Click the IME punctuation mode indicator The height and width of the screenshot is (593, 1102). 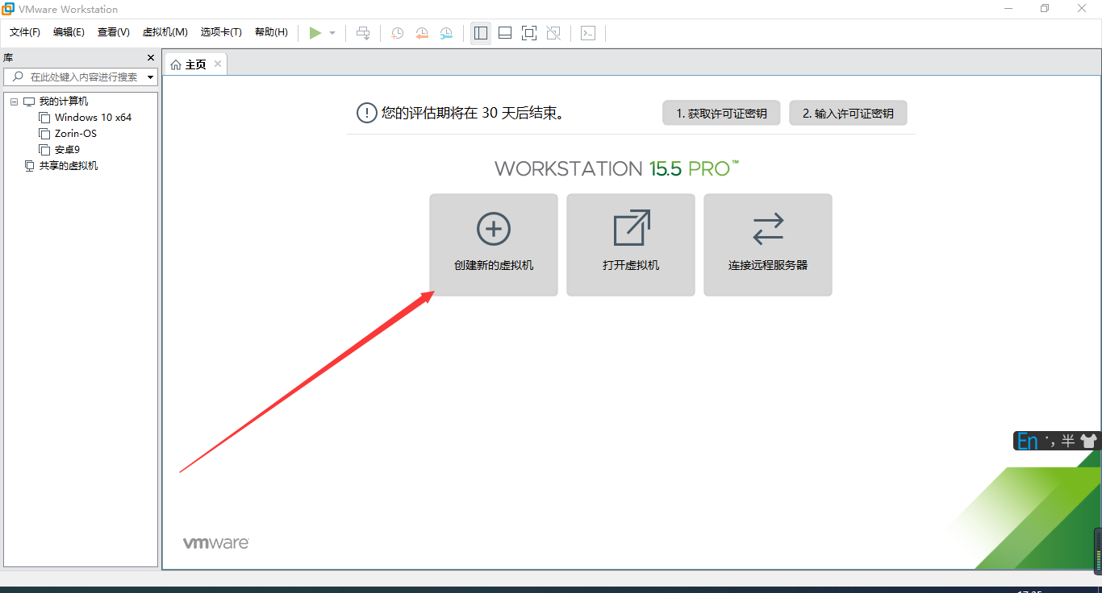(1050, 441)
